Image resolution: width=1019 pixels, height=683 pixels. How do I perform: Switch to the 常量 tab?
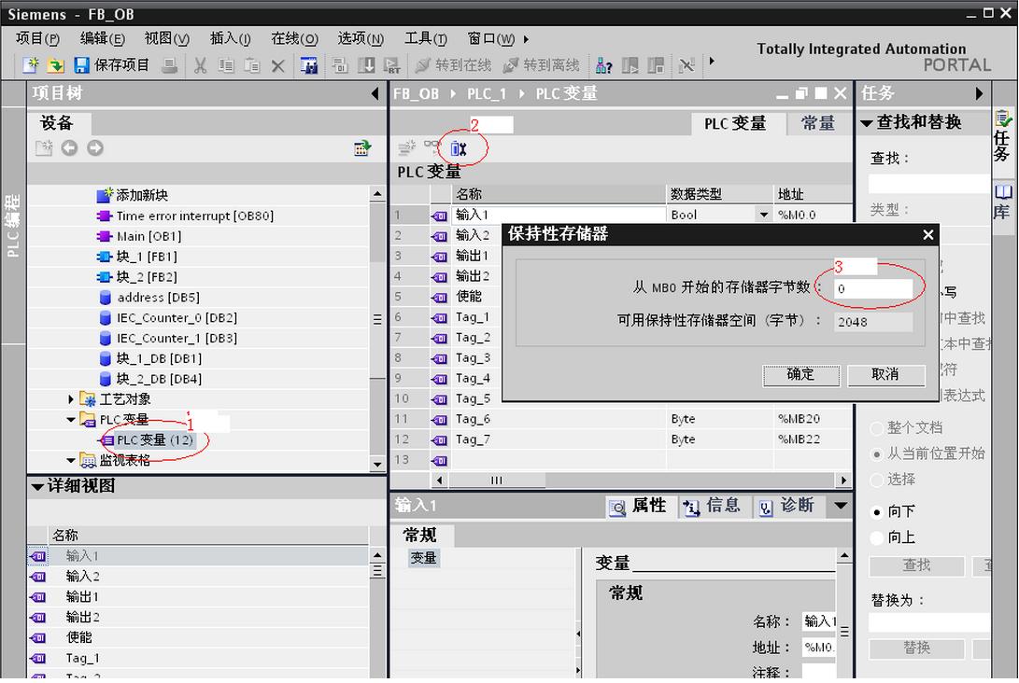[818, 123]
